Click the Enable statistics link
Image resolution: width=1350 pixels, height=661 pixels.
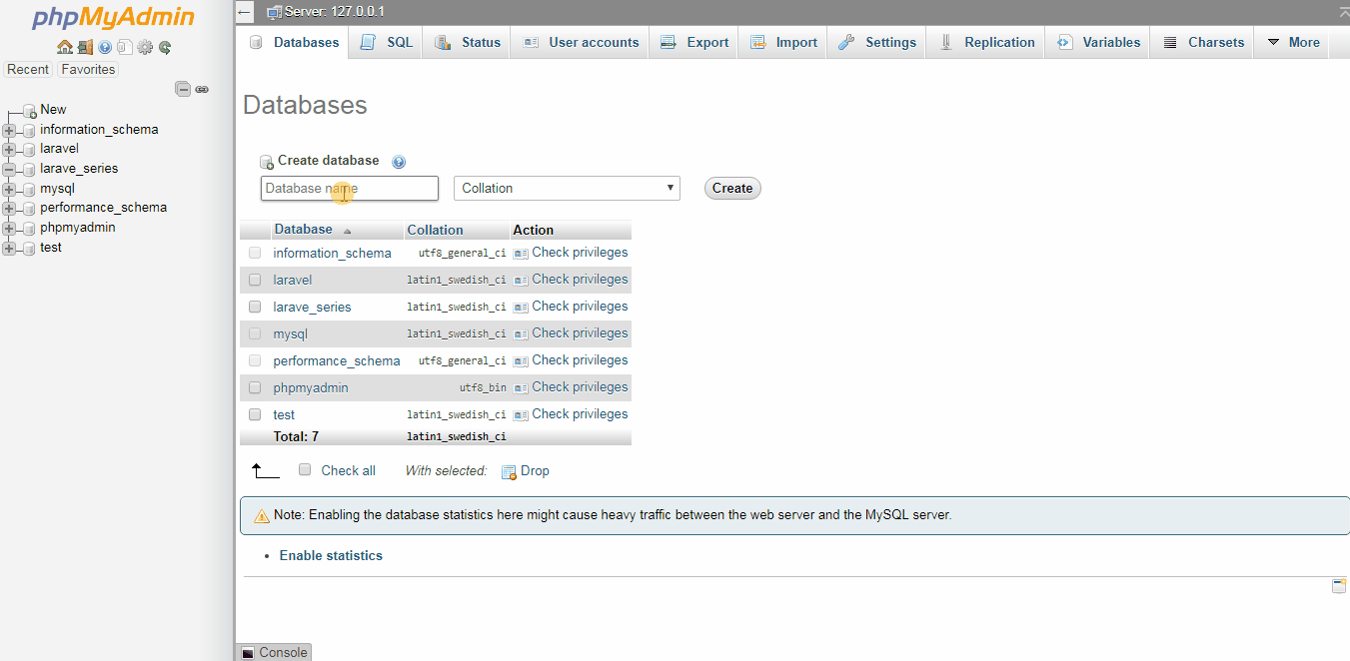click(331, 555)
